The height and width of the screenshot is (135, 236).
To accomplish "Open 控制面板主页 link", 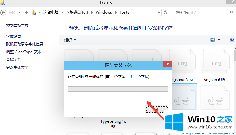I will tap(17, 26).
